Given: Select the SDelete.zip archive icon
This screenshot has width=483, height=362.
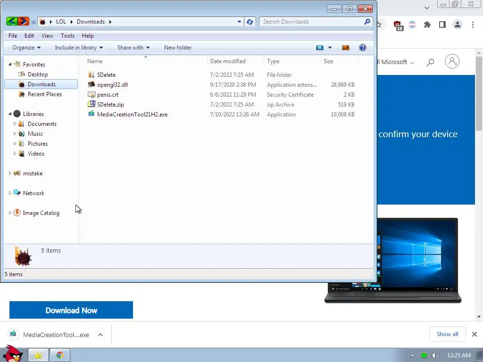Looking at the screenshot, I should click(x=91, y=104).
